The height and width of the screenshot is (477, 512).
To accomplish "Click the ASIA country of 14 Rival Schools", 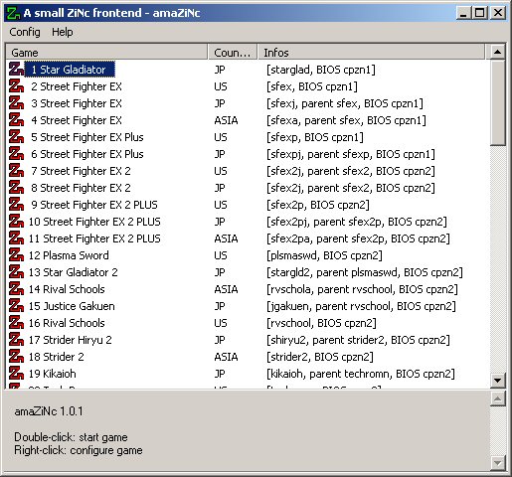I will click(226, 289).
